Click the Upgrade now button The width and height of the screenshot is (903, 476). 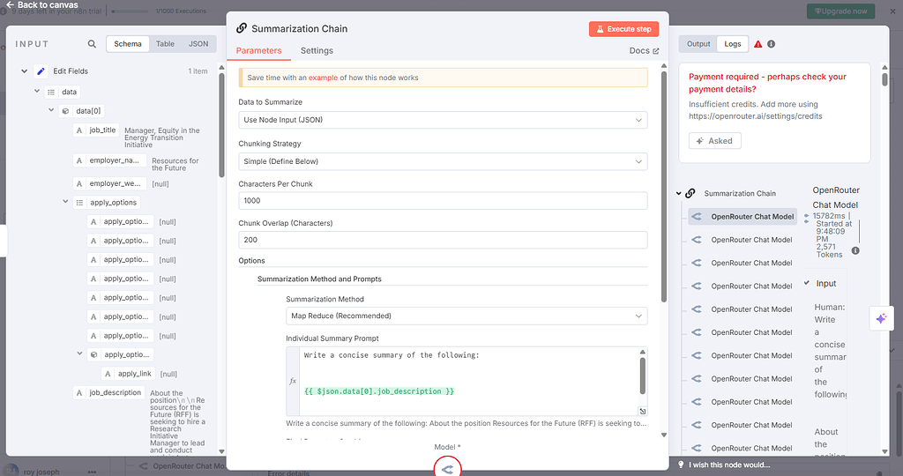(x=840, y=11)
